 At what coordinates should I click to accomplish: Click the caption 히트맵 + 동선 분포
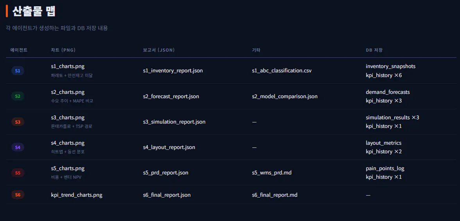click(x=68, y=152)
